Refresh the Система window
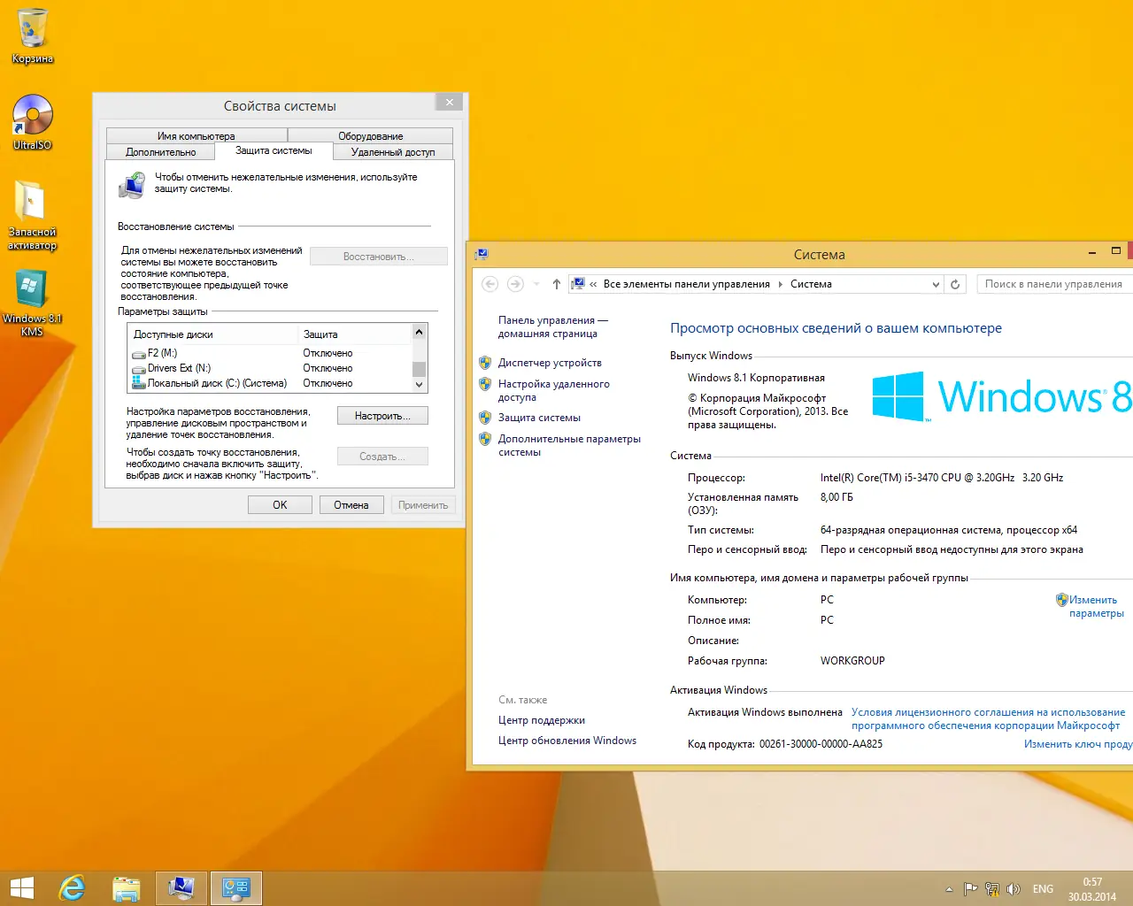 [x=955, y=284]
